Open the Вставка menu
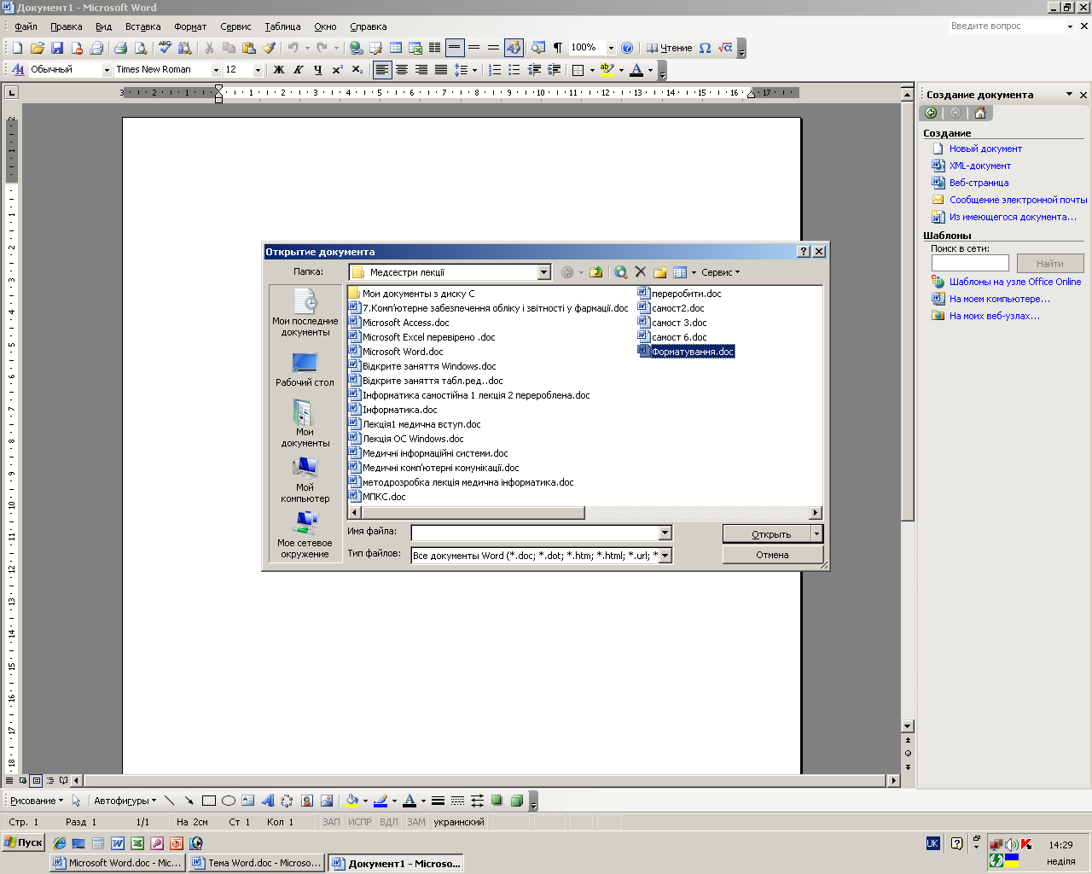 pyautogui.click(x=142, y=26)
